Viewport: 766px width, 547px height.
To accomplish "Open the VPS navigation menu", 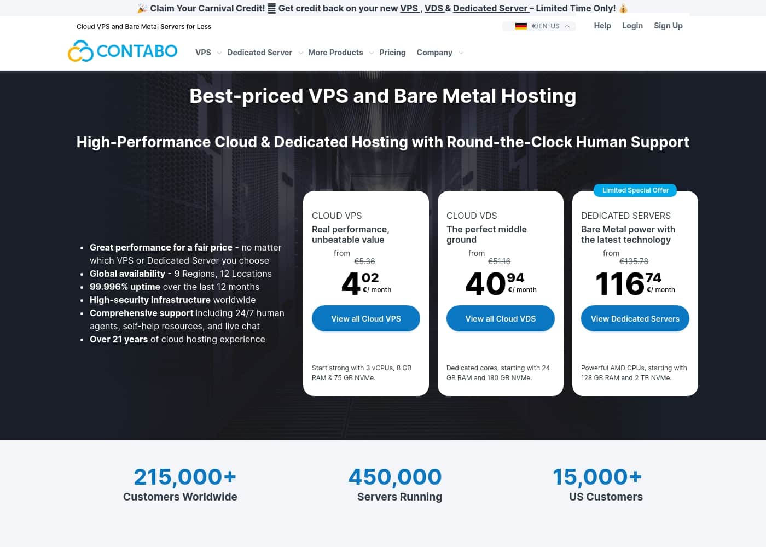I will pyautogui.click(x=203, y=53).
